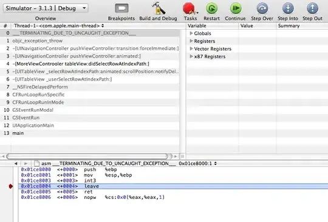The image size is (328, 222).
Task: Click the Step Out icon
Action: coord(312,8)
